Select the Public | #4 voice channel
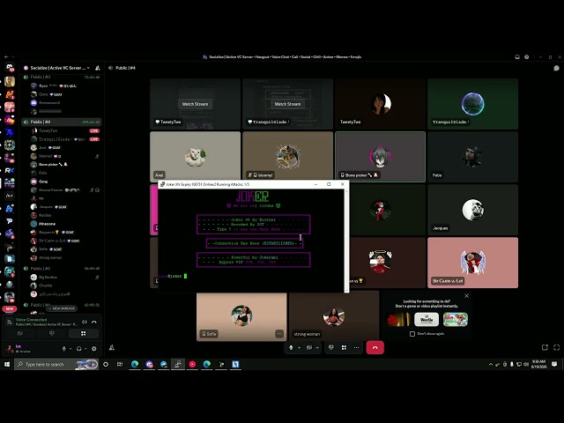Screen dimensions: 564x423 (x=61, y=122)
